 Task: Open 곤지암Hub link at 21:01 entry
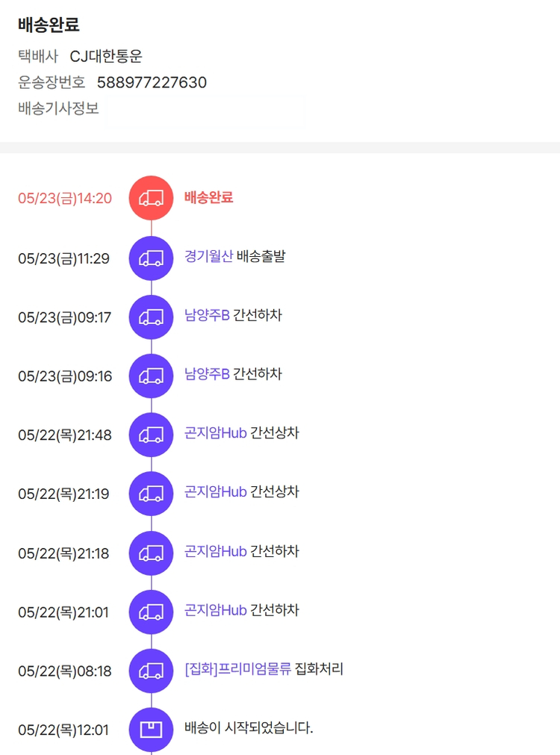click(215, 610)
